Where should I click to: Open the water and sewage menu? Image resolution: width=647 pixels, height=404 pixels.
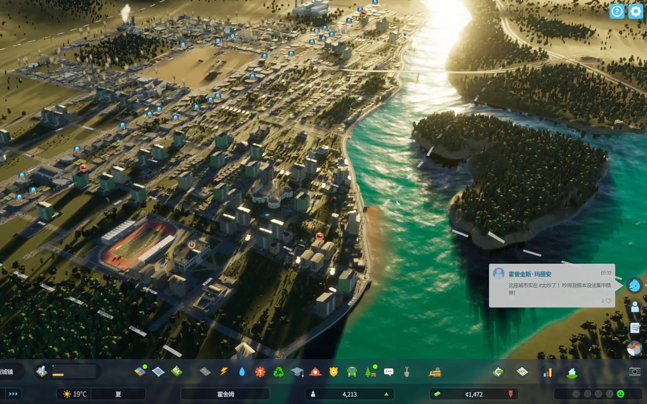click(242, 371)
